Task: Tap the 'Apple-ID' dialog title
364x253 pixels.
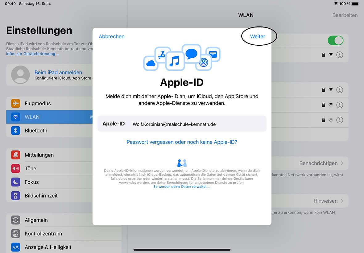Action: point(182,82)
